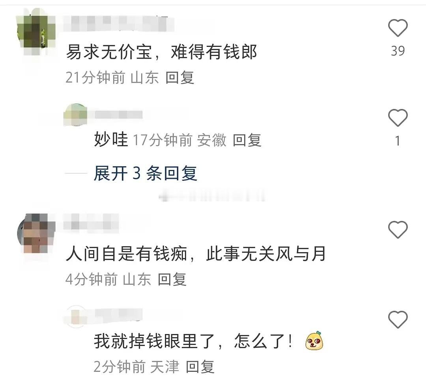
Task: Select the 人间自是有钱痴 comment text
Action: [196, 253]
